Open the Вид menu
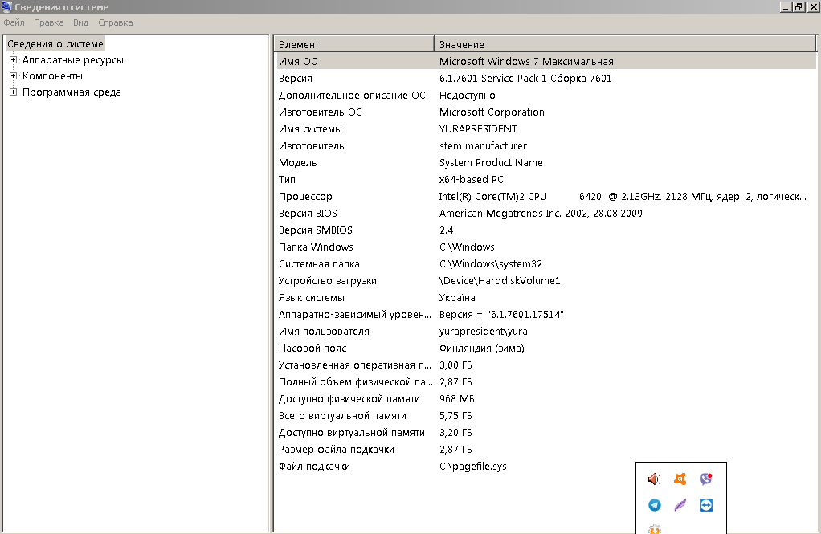The height and width of the screenshot is (534, 821). (80, 23)
